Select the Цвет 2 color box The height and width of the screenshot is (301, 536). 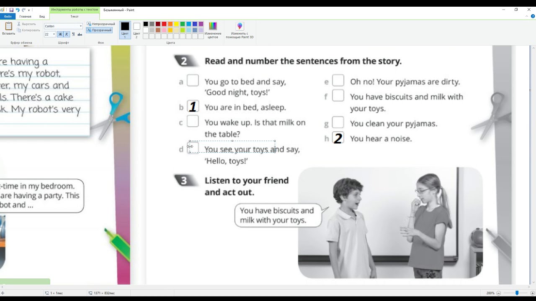(x=137, y=30)
